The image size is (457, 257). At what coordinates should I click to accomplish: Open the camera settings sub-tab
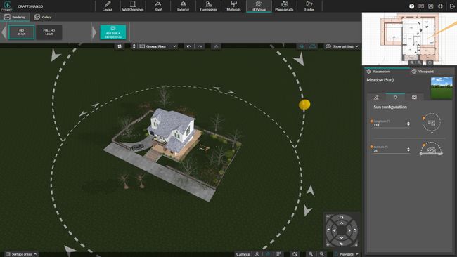coord(414,97)
